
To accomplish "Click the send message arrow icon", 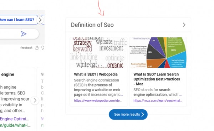I will (24, 34).
